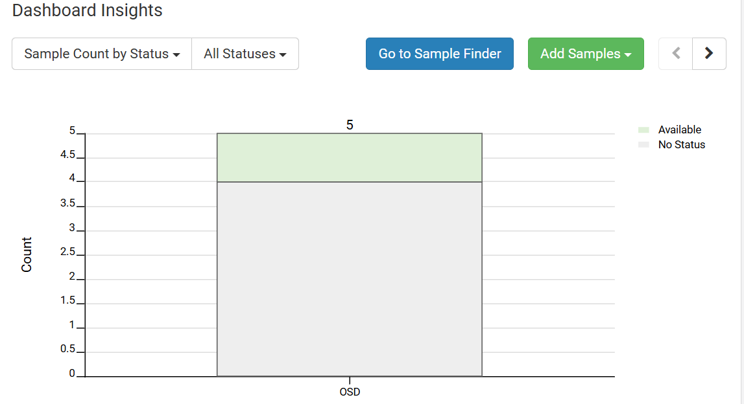Viewport: 744px width, 404px height.
Task: Open the Add Samples dropdown menu
Action: tap(586, 54)
